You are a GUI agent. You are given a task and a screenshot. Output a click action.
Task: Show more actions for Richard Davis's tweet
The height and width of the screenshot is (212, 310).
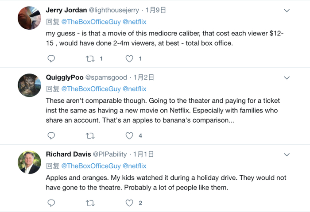pos(287,155)
